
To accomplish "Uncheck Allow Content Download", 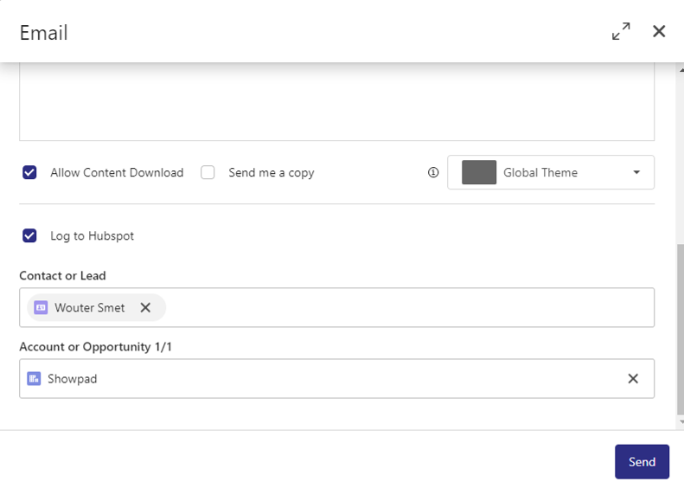I will (30, 172).
